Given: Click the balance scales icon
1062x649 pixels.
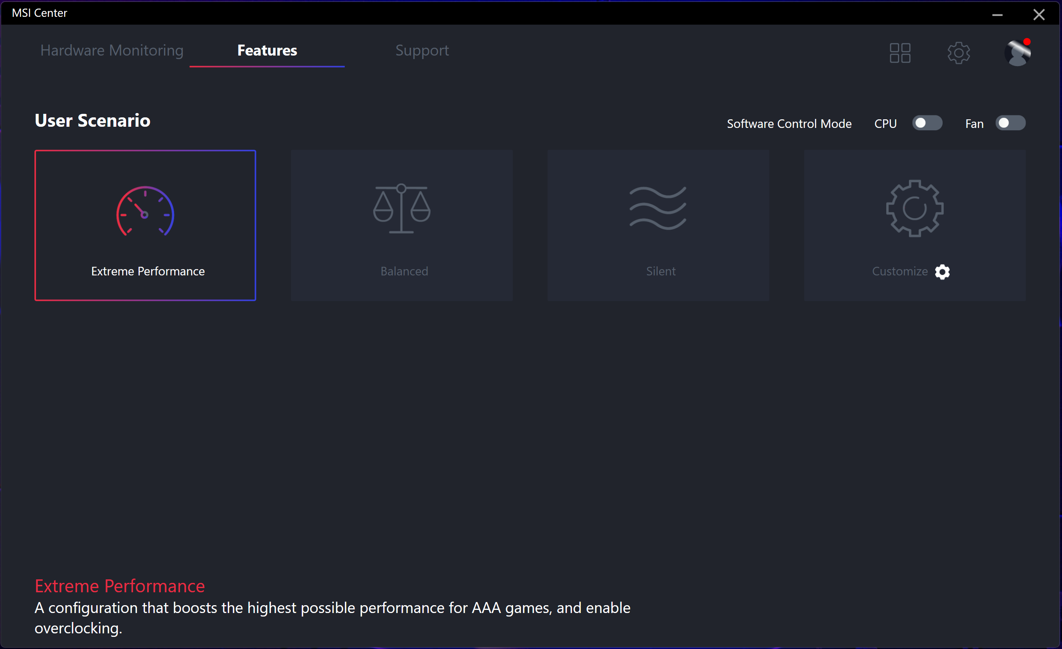Looking at the screenshot, I should click(402, 209).
